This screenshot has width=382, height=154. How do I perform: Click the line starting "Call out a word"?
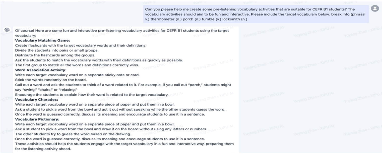point(123,85)
